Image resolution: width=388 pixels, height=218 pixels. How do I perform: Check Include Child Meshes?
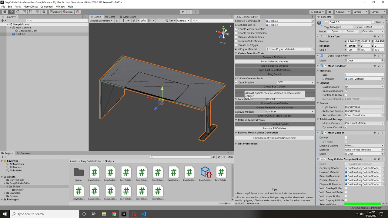[x=236, y=41]
